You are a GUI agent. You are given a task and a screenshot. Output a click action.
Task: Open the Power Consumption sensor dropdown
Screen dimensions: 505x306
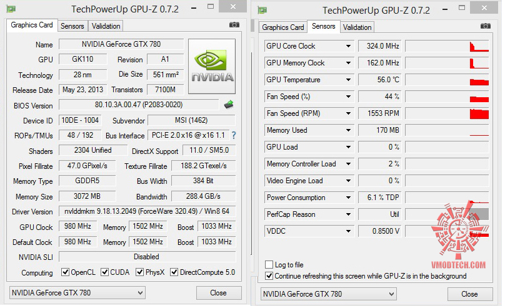[348, 198]
